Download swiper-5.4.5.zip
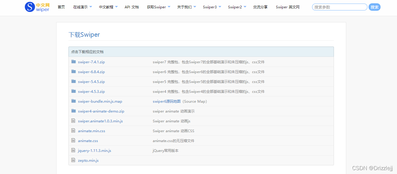This screenshot has width=397, height=174. [91, 82]
